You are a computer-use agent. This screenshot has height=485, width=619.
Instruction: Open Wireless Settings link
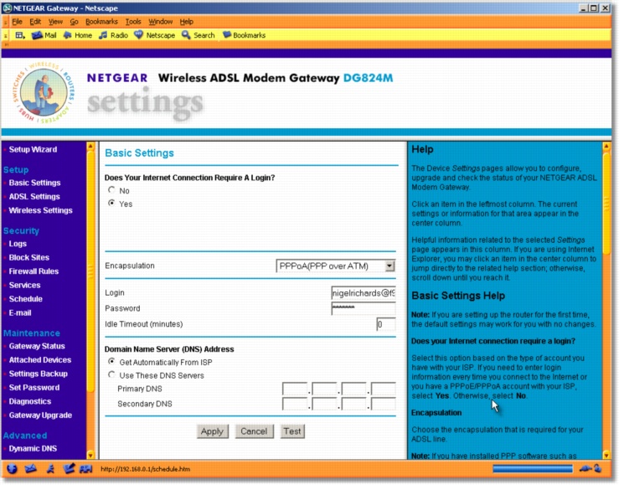(41, 210)
